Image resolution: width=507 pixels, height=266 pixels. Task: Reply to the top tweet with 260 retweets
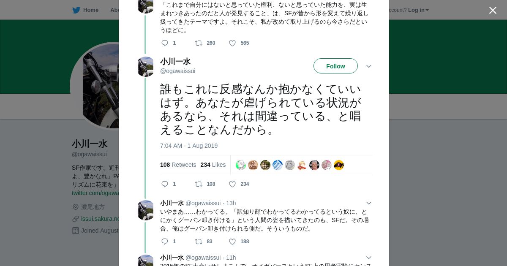coord(165,43)
